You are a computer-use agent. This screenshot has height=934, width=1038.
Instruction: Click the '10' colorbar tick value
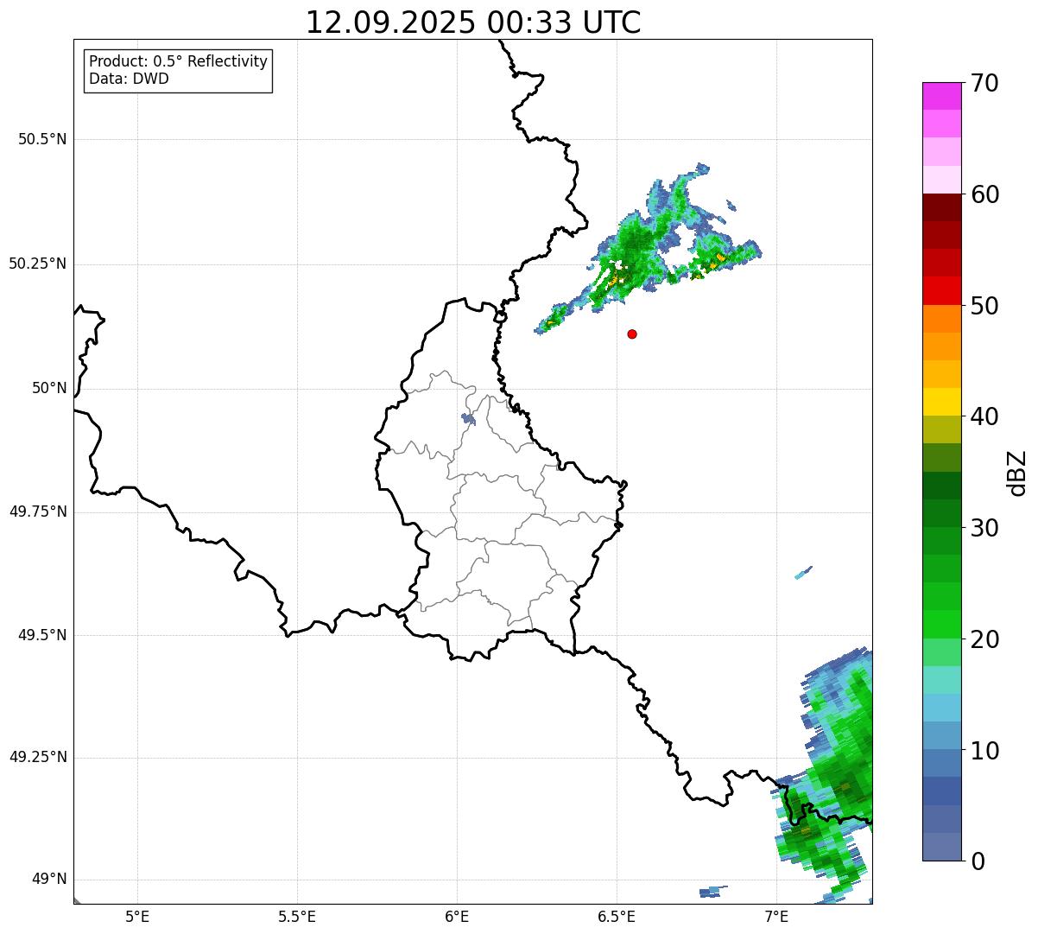[984, 752]
